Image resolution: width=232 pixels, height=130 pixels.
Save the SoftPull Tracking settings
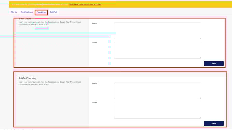(x=214, y=123)
